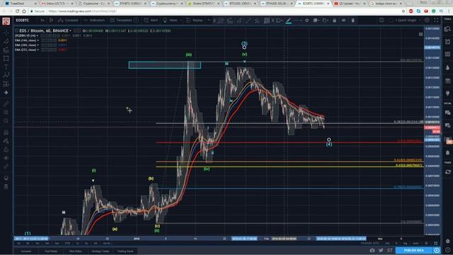Toggle percent scale on price axis
This screenshot has width=453, height=255.
(x=396, y=243)
